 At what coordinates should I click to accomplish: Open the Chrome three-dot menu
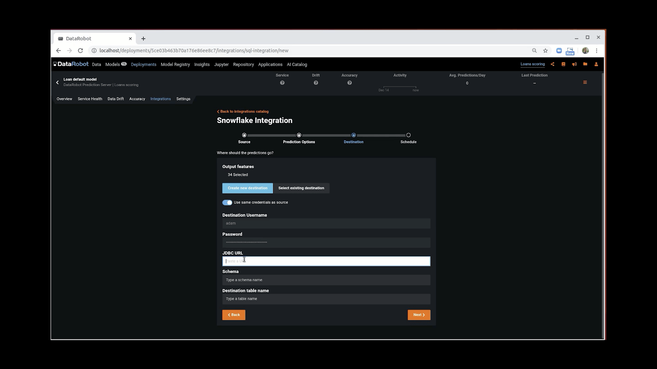(597, 50)
